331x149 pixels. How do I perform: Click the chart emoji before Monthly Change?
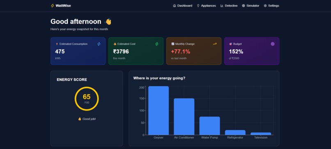pyautogui.click(x=172, y=44)
